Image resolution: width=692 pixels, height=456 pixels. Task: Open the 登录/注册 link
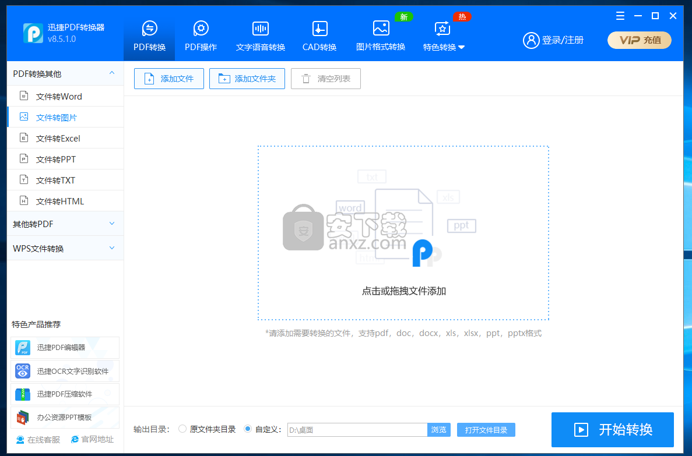coord(563,40)
